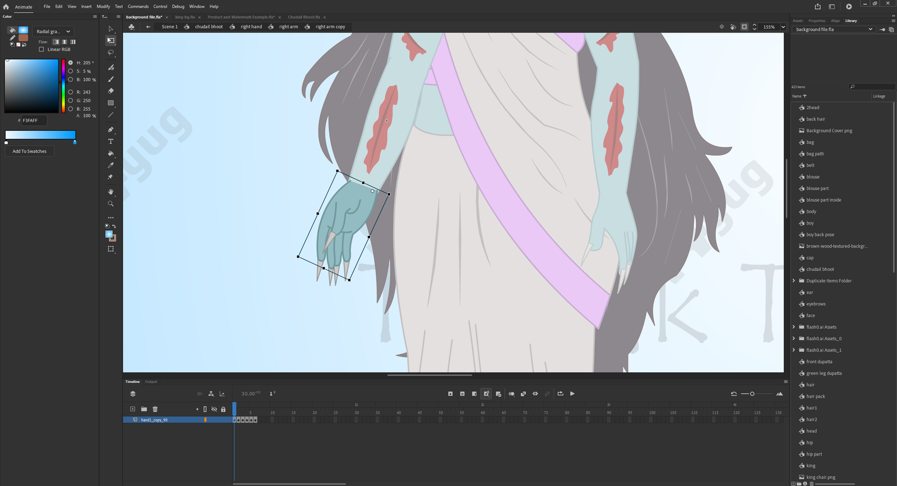Viewport: 897px width, 486px height.
Task: Enable the Linear RGB checkbox
Action: [x=41, y=49]
